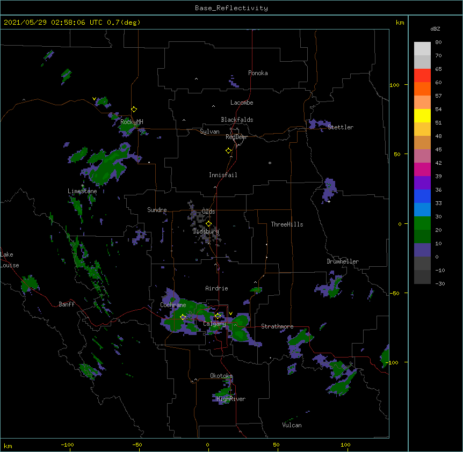Click the Blackfalds town label
This screenshot has height=452, width=463.
237,120
